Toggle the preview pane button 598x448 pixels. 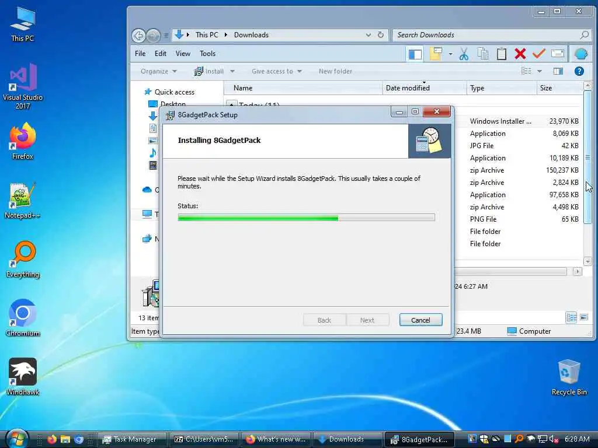tap(558, 71)
